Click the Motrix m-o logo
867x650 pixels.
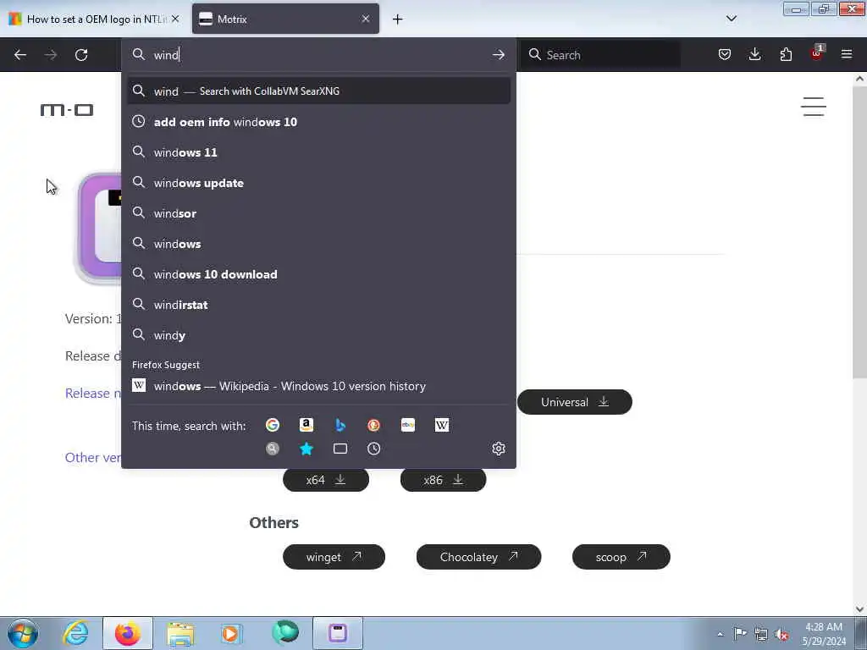click(66, 109)
